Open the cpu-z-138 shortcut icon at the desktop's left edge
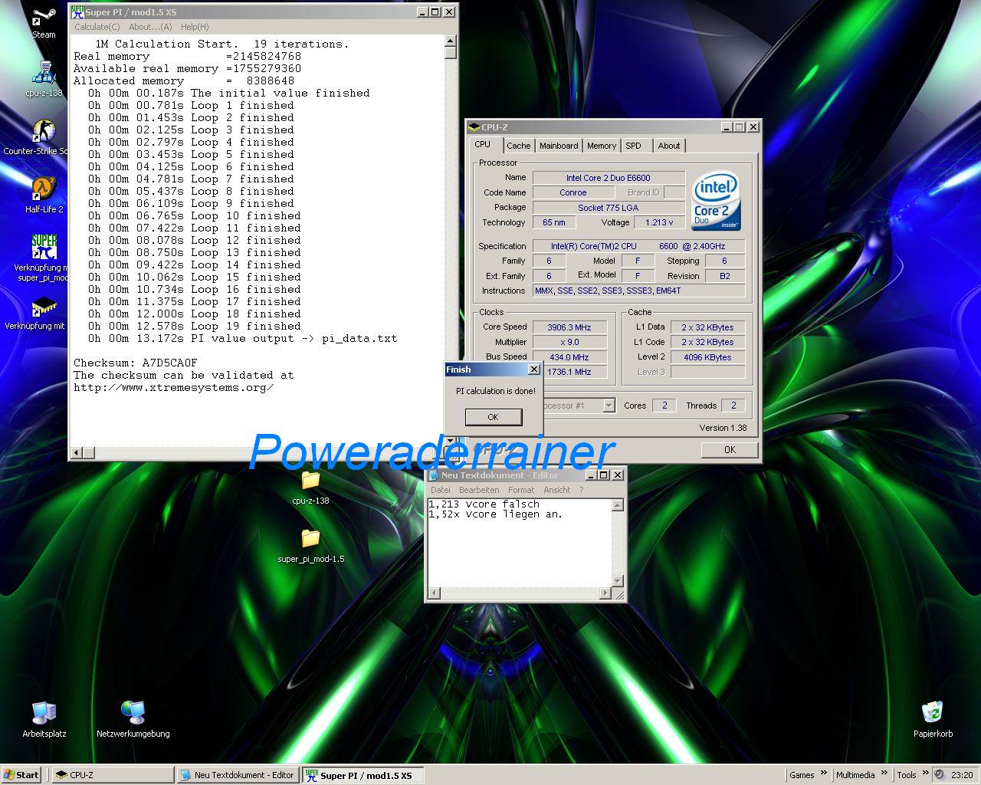Screen dimensions: 981x785 pyautogui.click(x=44, y=74)
